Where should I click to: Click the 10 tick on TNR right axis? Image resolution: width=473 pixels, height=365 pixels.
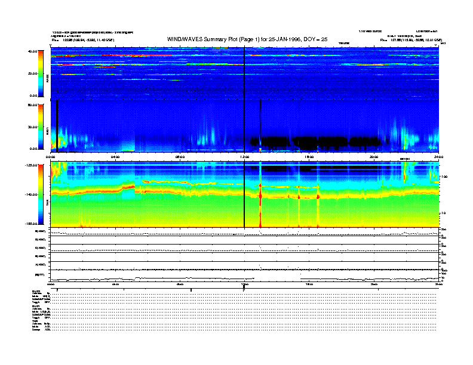(443, 214)
